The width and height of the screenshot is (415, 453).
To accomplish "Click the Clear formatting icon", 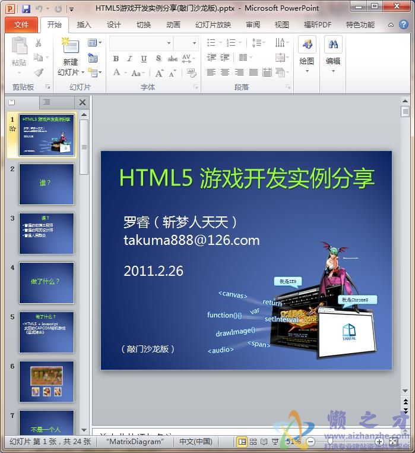I will pyautogui.click(x=191, y=73).
